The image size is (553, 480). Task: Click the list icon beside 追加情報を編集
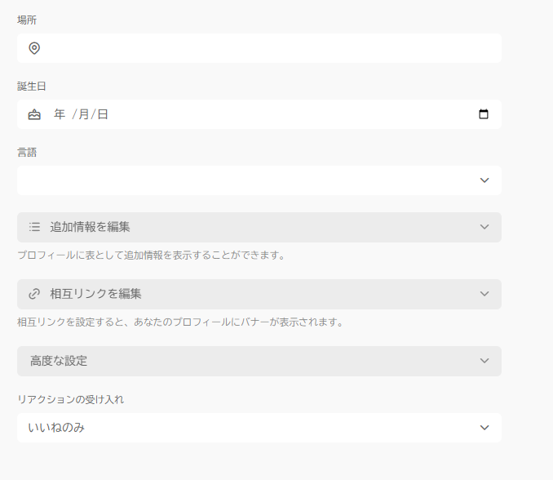point(34,227)
